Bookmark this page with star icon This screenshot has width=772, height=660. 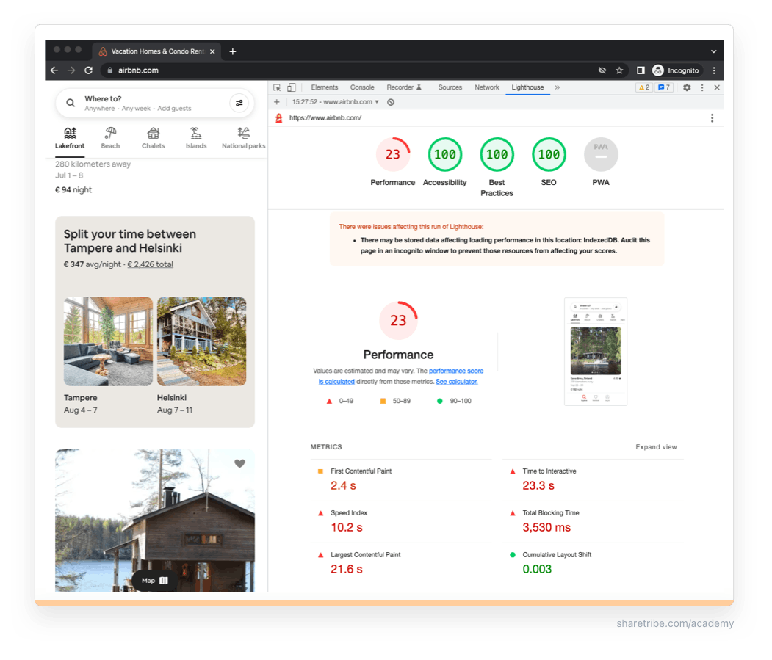tap(619, 70)
